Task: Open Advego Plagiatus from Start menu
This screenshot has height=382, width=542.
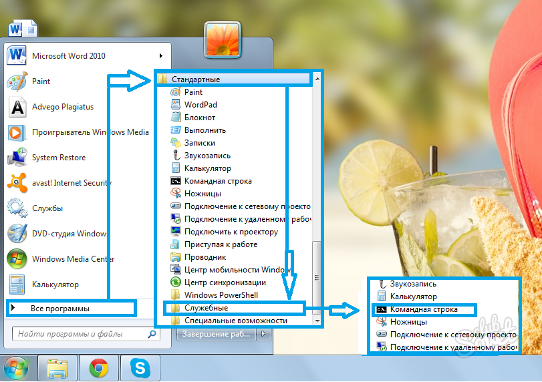Action: (x=62, y=107)
